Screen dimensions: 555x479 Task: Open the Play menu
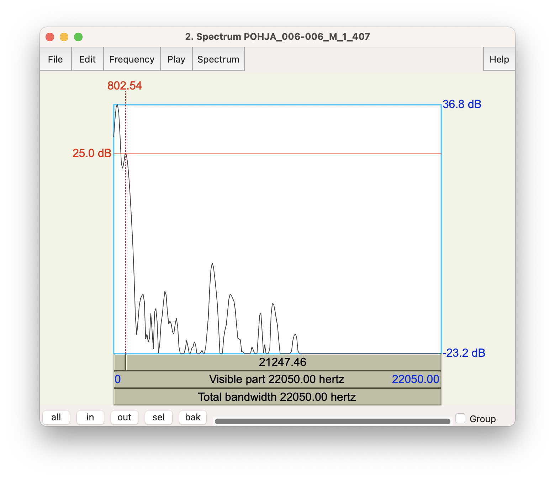176,59
